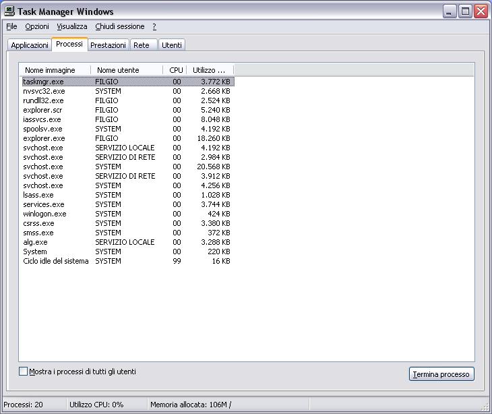Open the Utenti tab
Viewport: 492px width, 414px height.
pyautogui.click(x=172, y=45)
